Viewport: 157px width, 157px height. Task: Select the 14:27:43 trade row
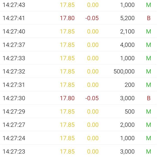pyautogui.click(x=78, y=5)
